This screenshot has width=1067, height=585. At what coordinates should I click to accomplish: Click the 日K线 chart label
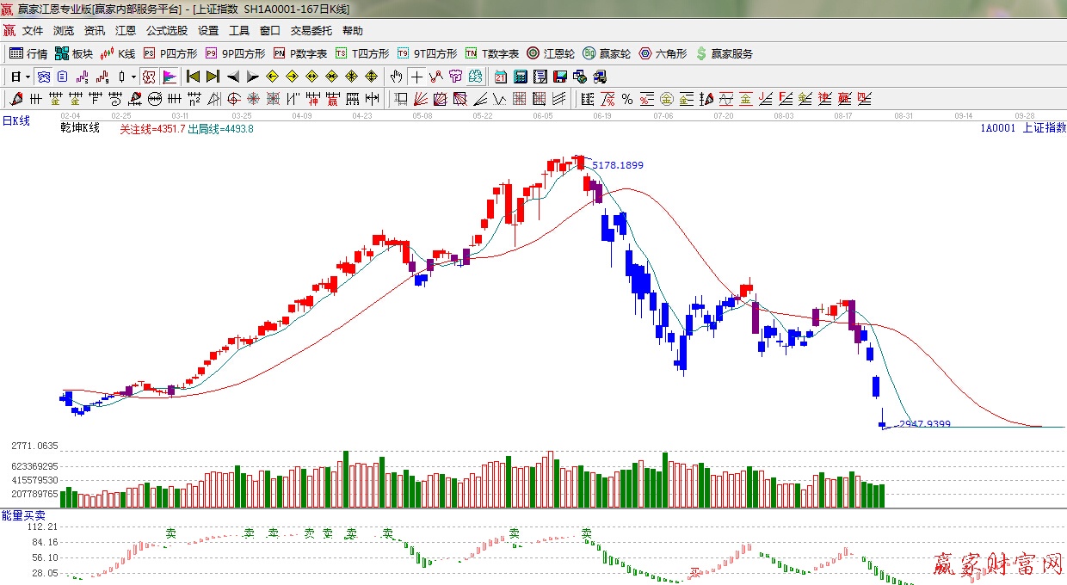pos(15,121)
